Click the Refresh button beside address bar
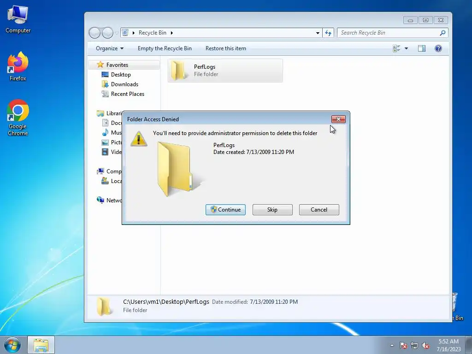The width and height of the screenshot is (472, 354). pos(328,33)
